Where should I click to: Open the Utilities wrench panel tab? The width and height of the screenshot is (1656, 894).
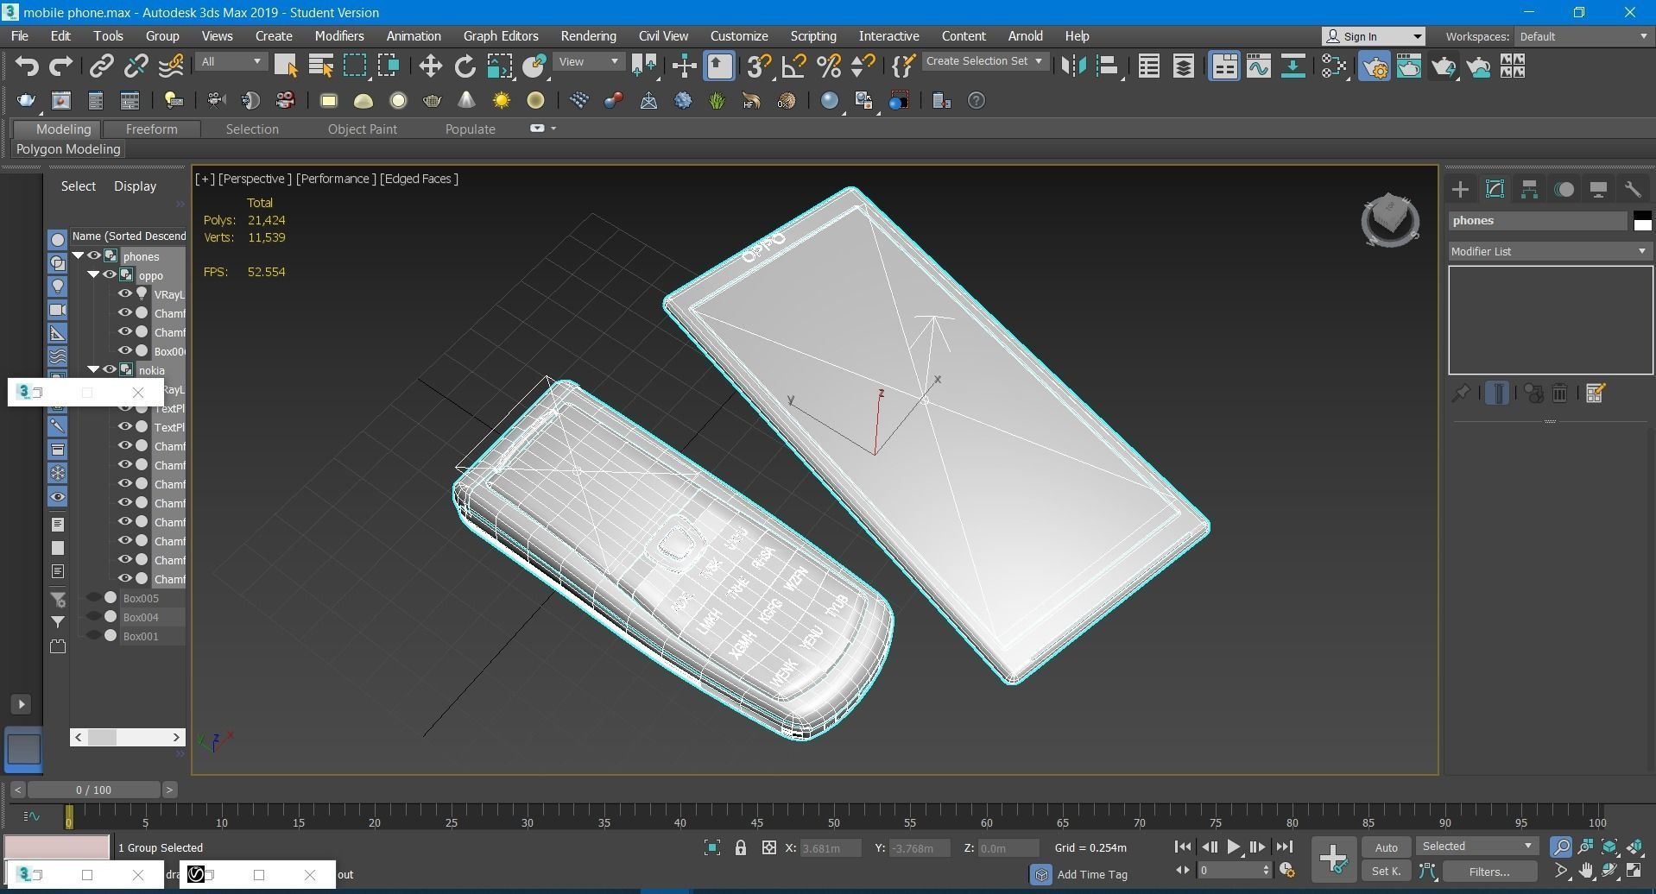[1632, 190]
